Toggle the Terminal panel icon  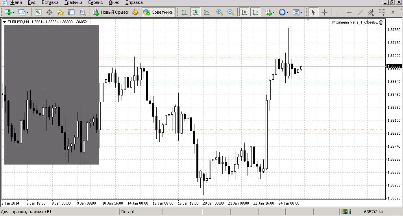[71, 12]
